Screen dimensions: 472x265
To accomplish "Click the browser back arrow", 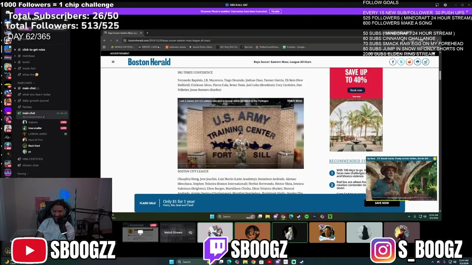I will click(104, 40).
